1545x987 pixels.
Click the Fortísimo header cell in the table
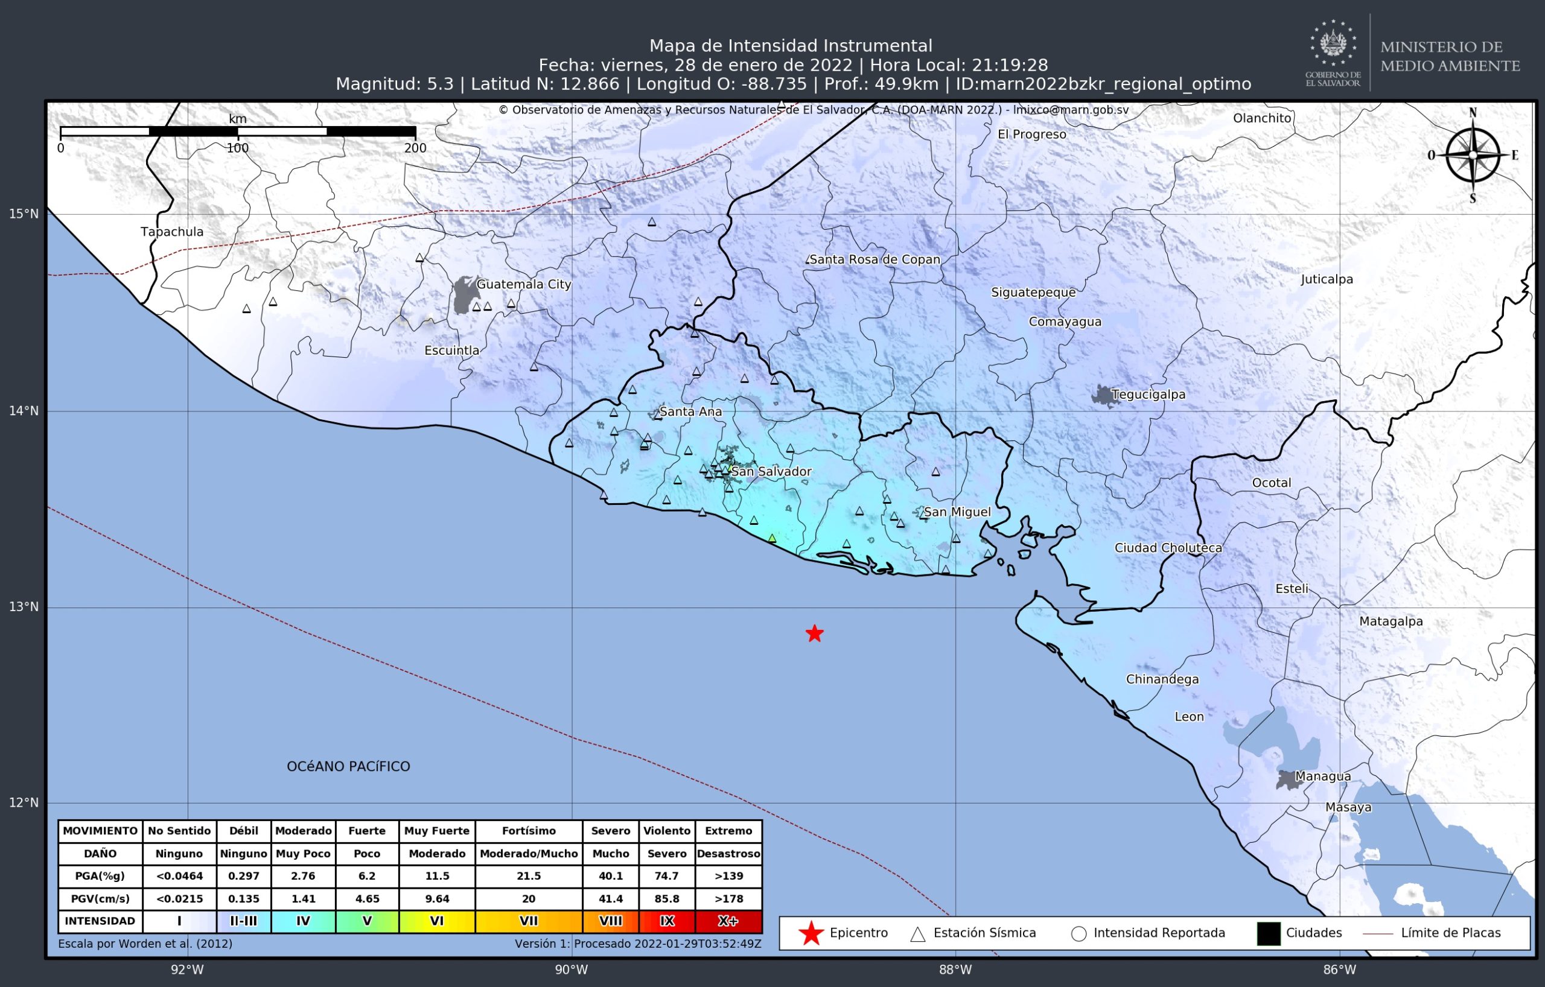tap(529, 831)
